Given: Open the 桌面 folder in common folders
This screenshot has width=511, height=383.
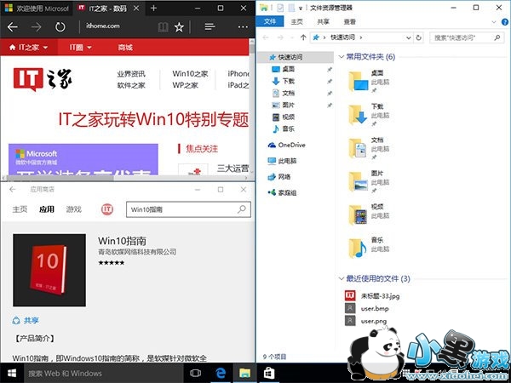Looking at the screenshot, I should (x=369, y=81).
